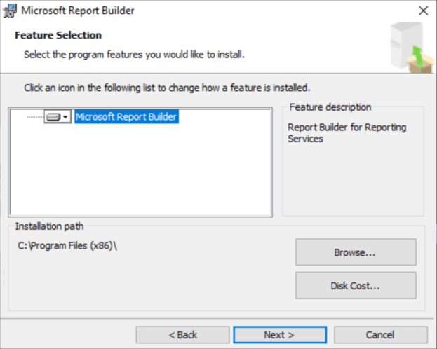
Task: Cancel the installation setup
Action: click(x=380, y=335)
